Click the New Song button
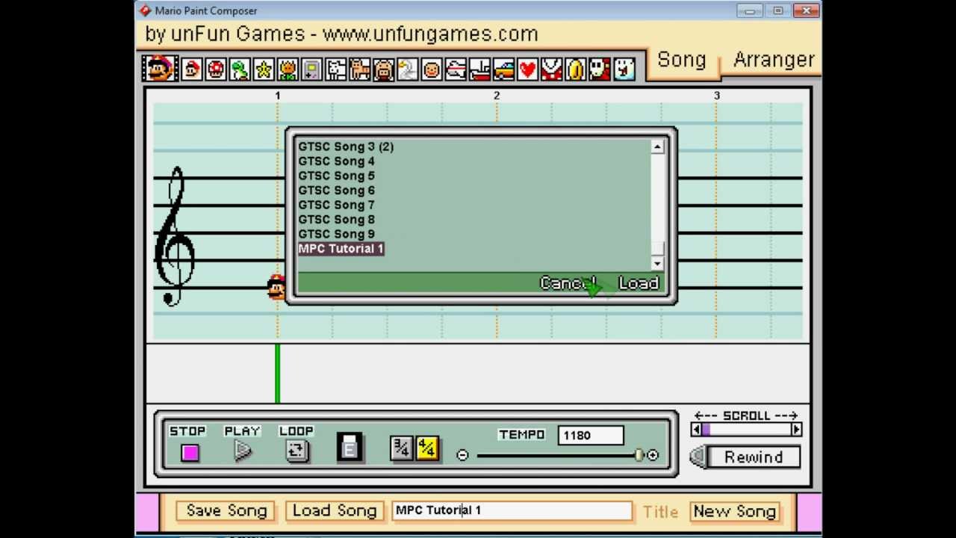This screenshot has height=538, width=956. click(735, 511)
